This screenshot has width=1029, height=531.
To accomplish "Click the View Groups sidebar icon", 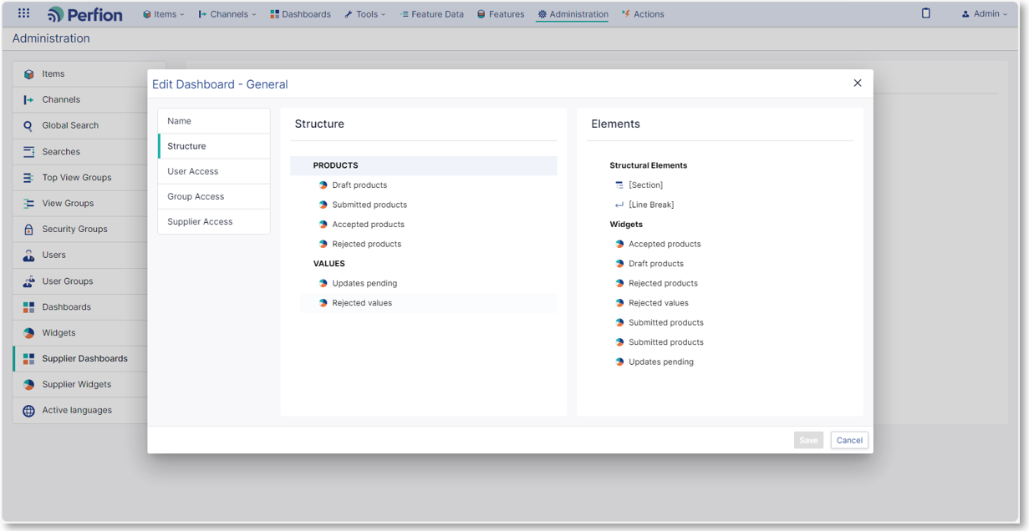I will pos(28,204).
